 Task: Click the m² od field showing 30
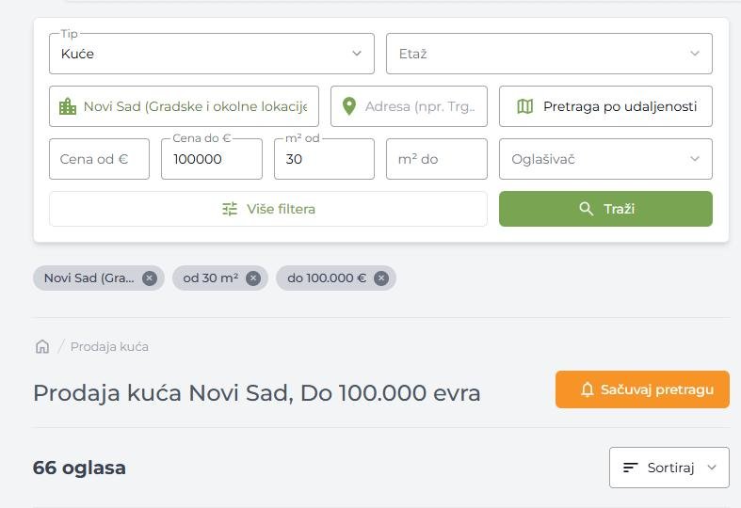[x=324, y=159]
